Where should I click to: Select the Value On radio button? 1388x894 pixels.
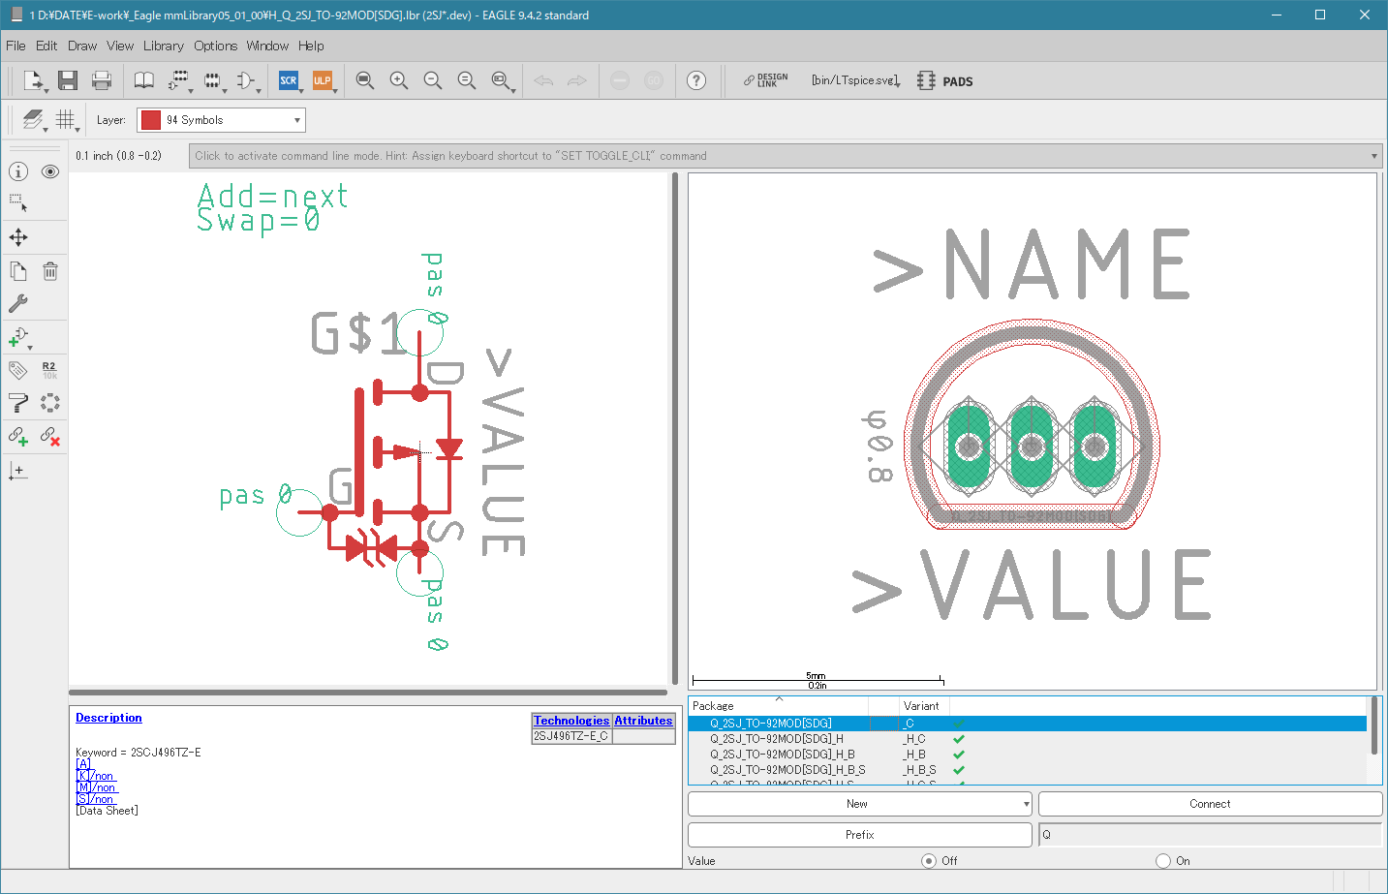click(x=1163, y=861)
